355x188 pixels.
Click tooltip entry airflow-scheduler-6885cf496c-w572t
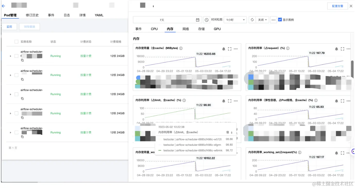192,139
